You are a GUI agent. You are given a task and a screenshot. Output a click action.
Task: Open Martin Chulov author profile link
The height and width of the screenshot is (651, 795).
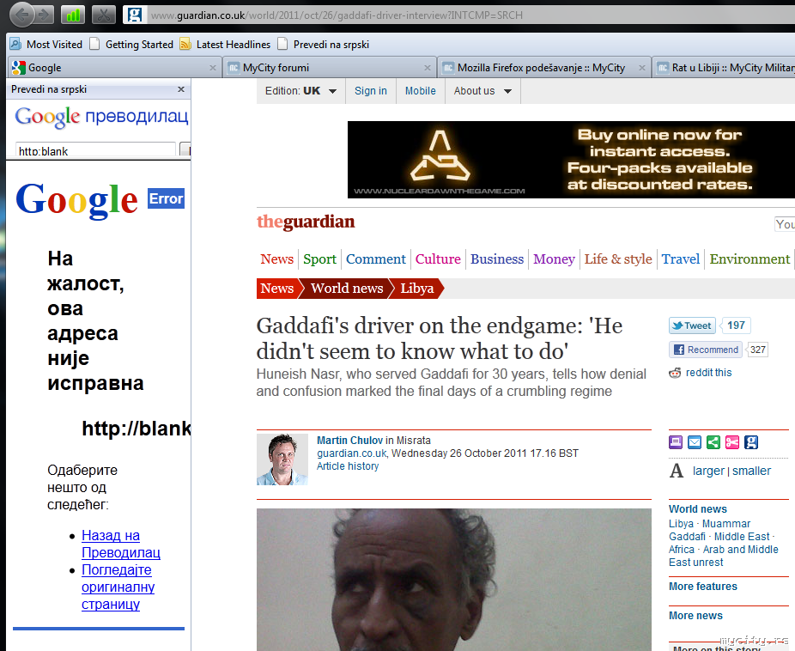[x=349, y=440]
